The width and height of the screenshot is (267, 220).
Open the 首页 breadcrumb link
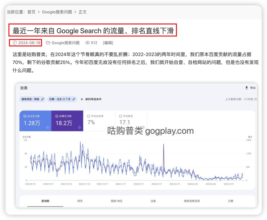(x=31, y=12)
